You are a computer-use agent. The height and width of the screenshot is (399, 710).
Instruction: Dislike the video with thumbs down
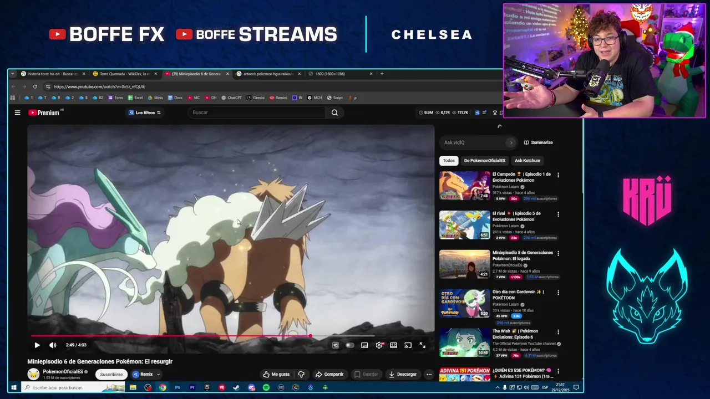click(x=301, y=374)
